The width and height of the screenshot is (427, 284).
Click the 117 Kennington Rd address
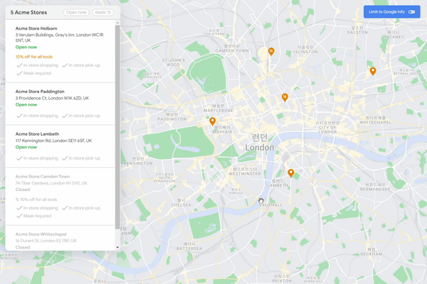tap(53, 141)
